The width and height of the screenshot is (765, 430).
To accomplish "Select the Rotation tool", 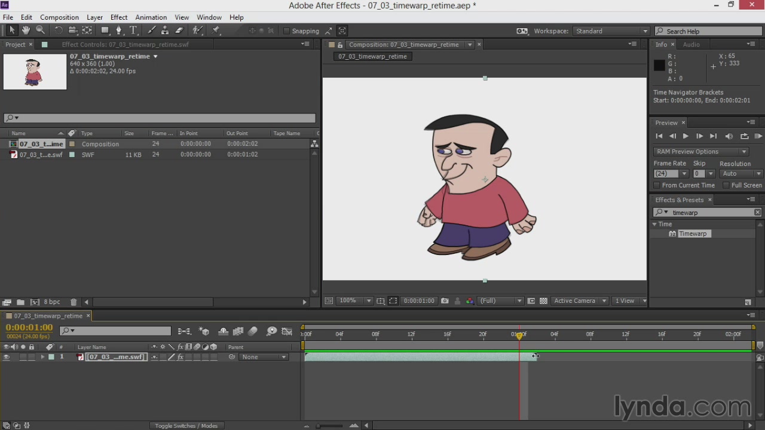I will [x=59, y=30].
